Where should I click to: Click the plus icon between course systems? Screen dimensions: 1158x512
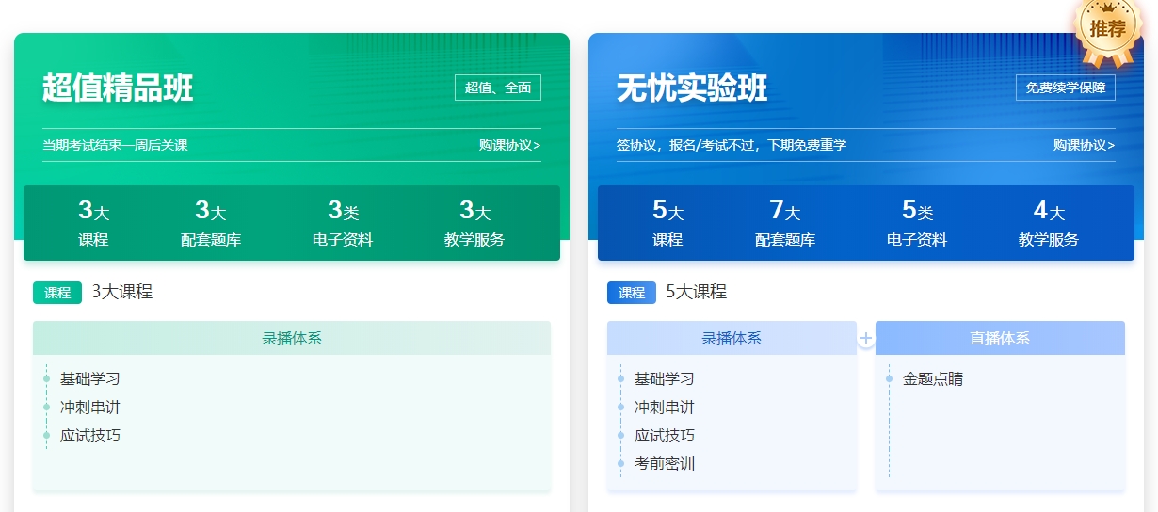pos(866,338)
